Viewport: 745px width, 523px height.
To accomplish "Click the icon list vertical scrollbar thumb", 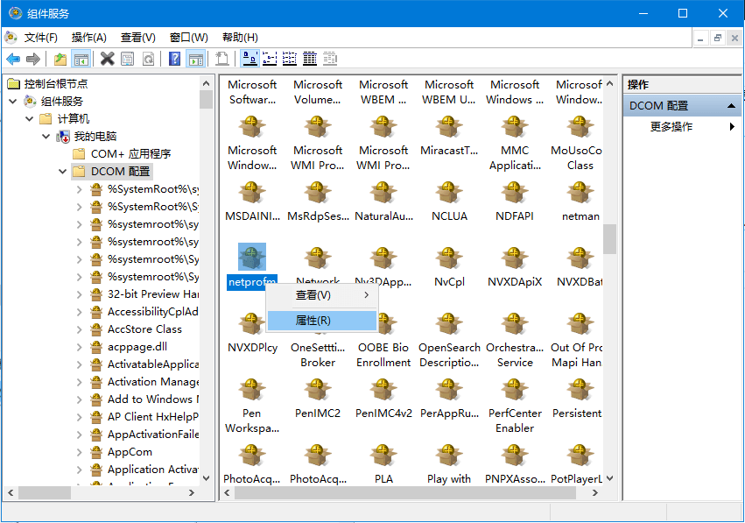I will click(609, 237).
